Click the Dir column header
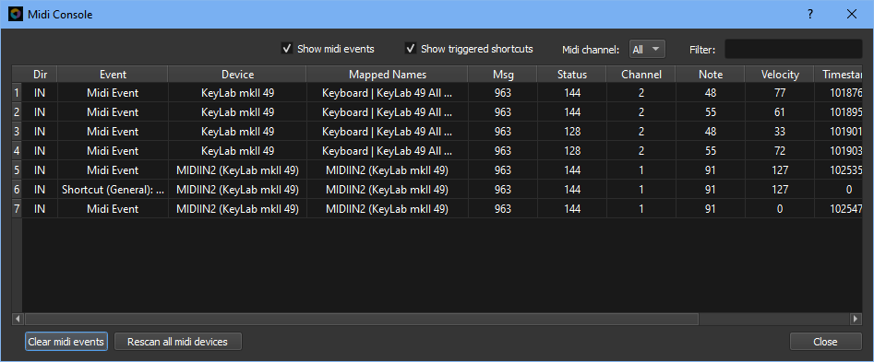 (x=40, y=74)
